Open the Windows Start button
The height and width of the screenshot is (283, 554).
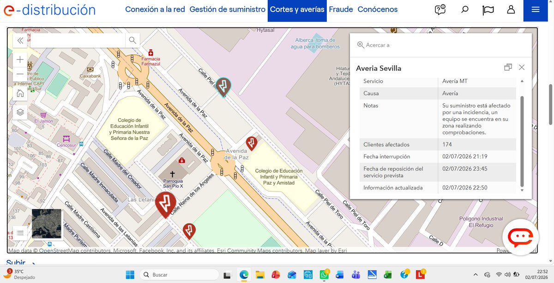click(x=131, y=274)
